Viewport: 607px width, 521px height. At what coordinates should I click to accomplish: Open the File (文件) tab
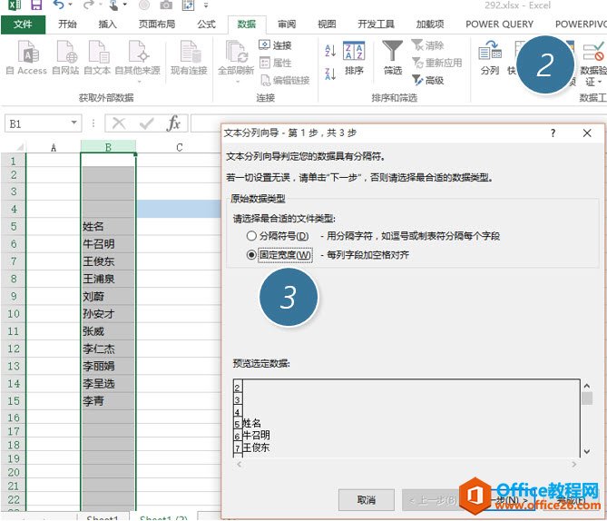(x=24, y=25)
